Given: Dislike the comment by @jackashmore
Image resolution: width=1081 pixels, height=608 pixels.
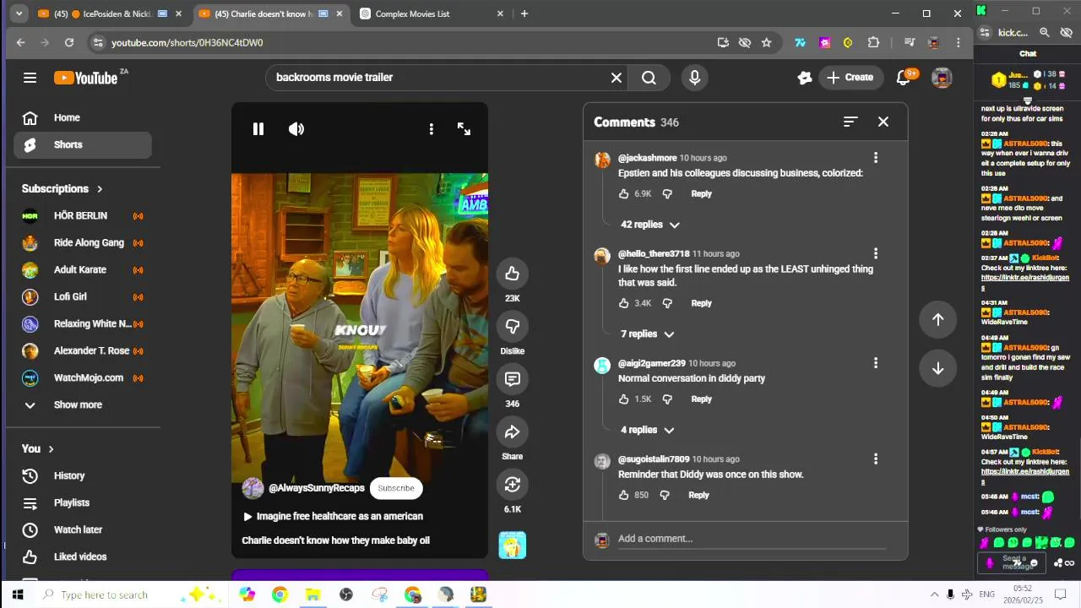Looking at the screenshot, I should click(x=667, y=194).
